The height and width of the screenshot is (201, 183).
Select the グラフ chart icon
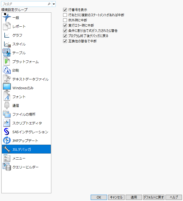coord(7,35)
